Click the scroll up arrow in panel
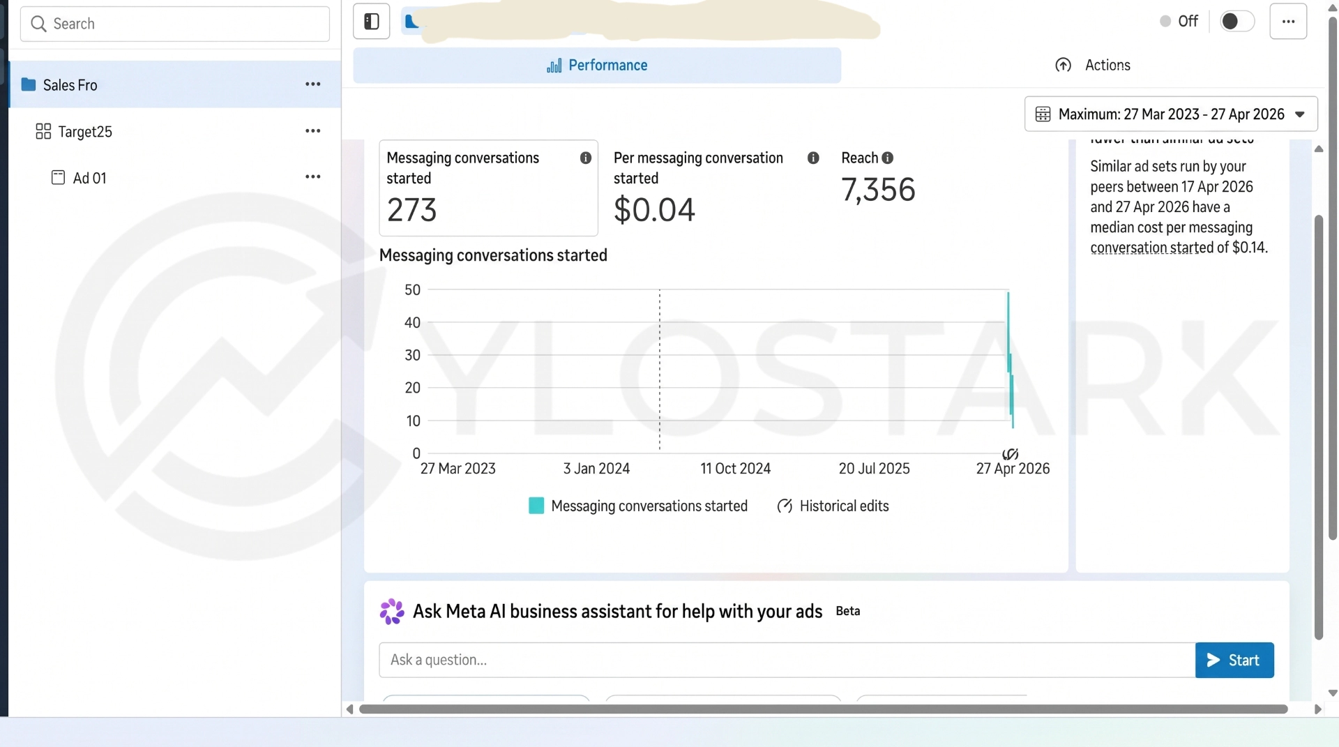This screenshot has width=1339, height=747. click(x=1319, y=149)
